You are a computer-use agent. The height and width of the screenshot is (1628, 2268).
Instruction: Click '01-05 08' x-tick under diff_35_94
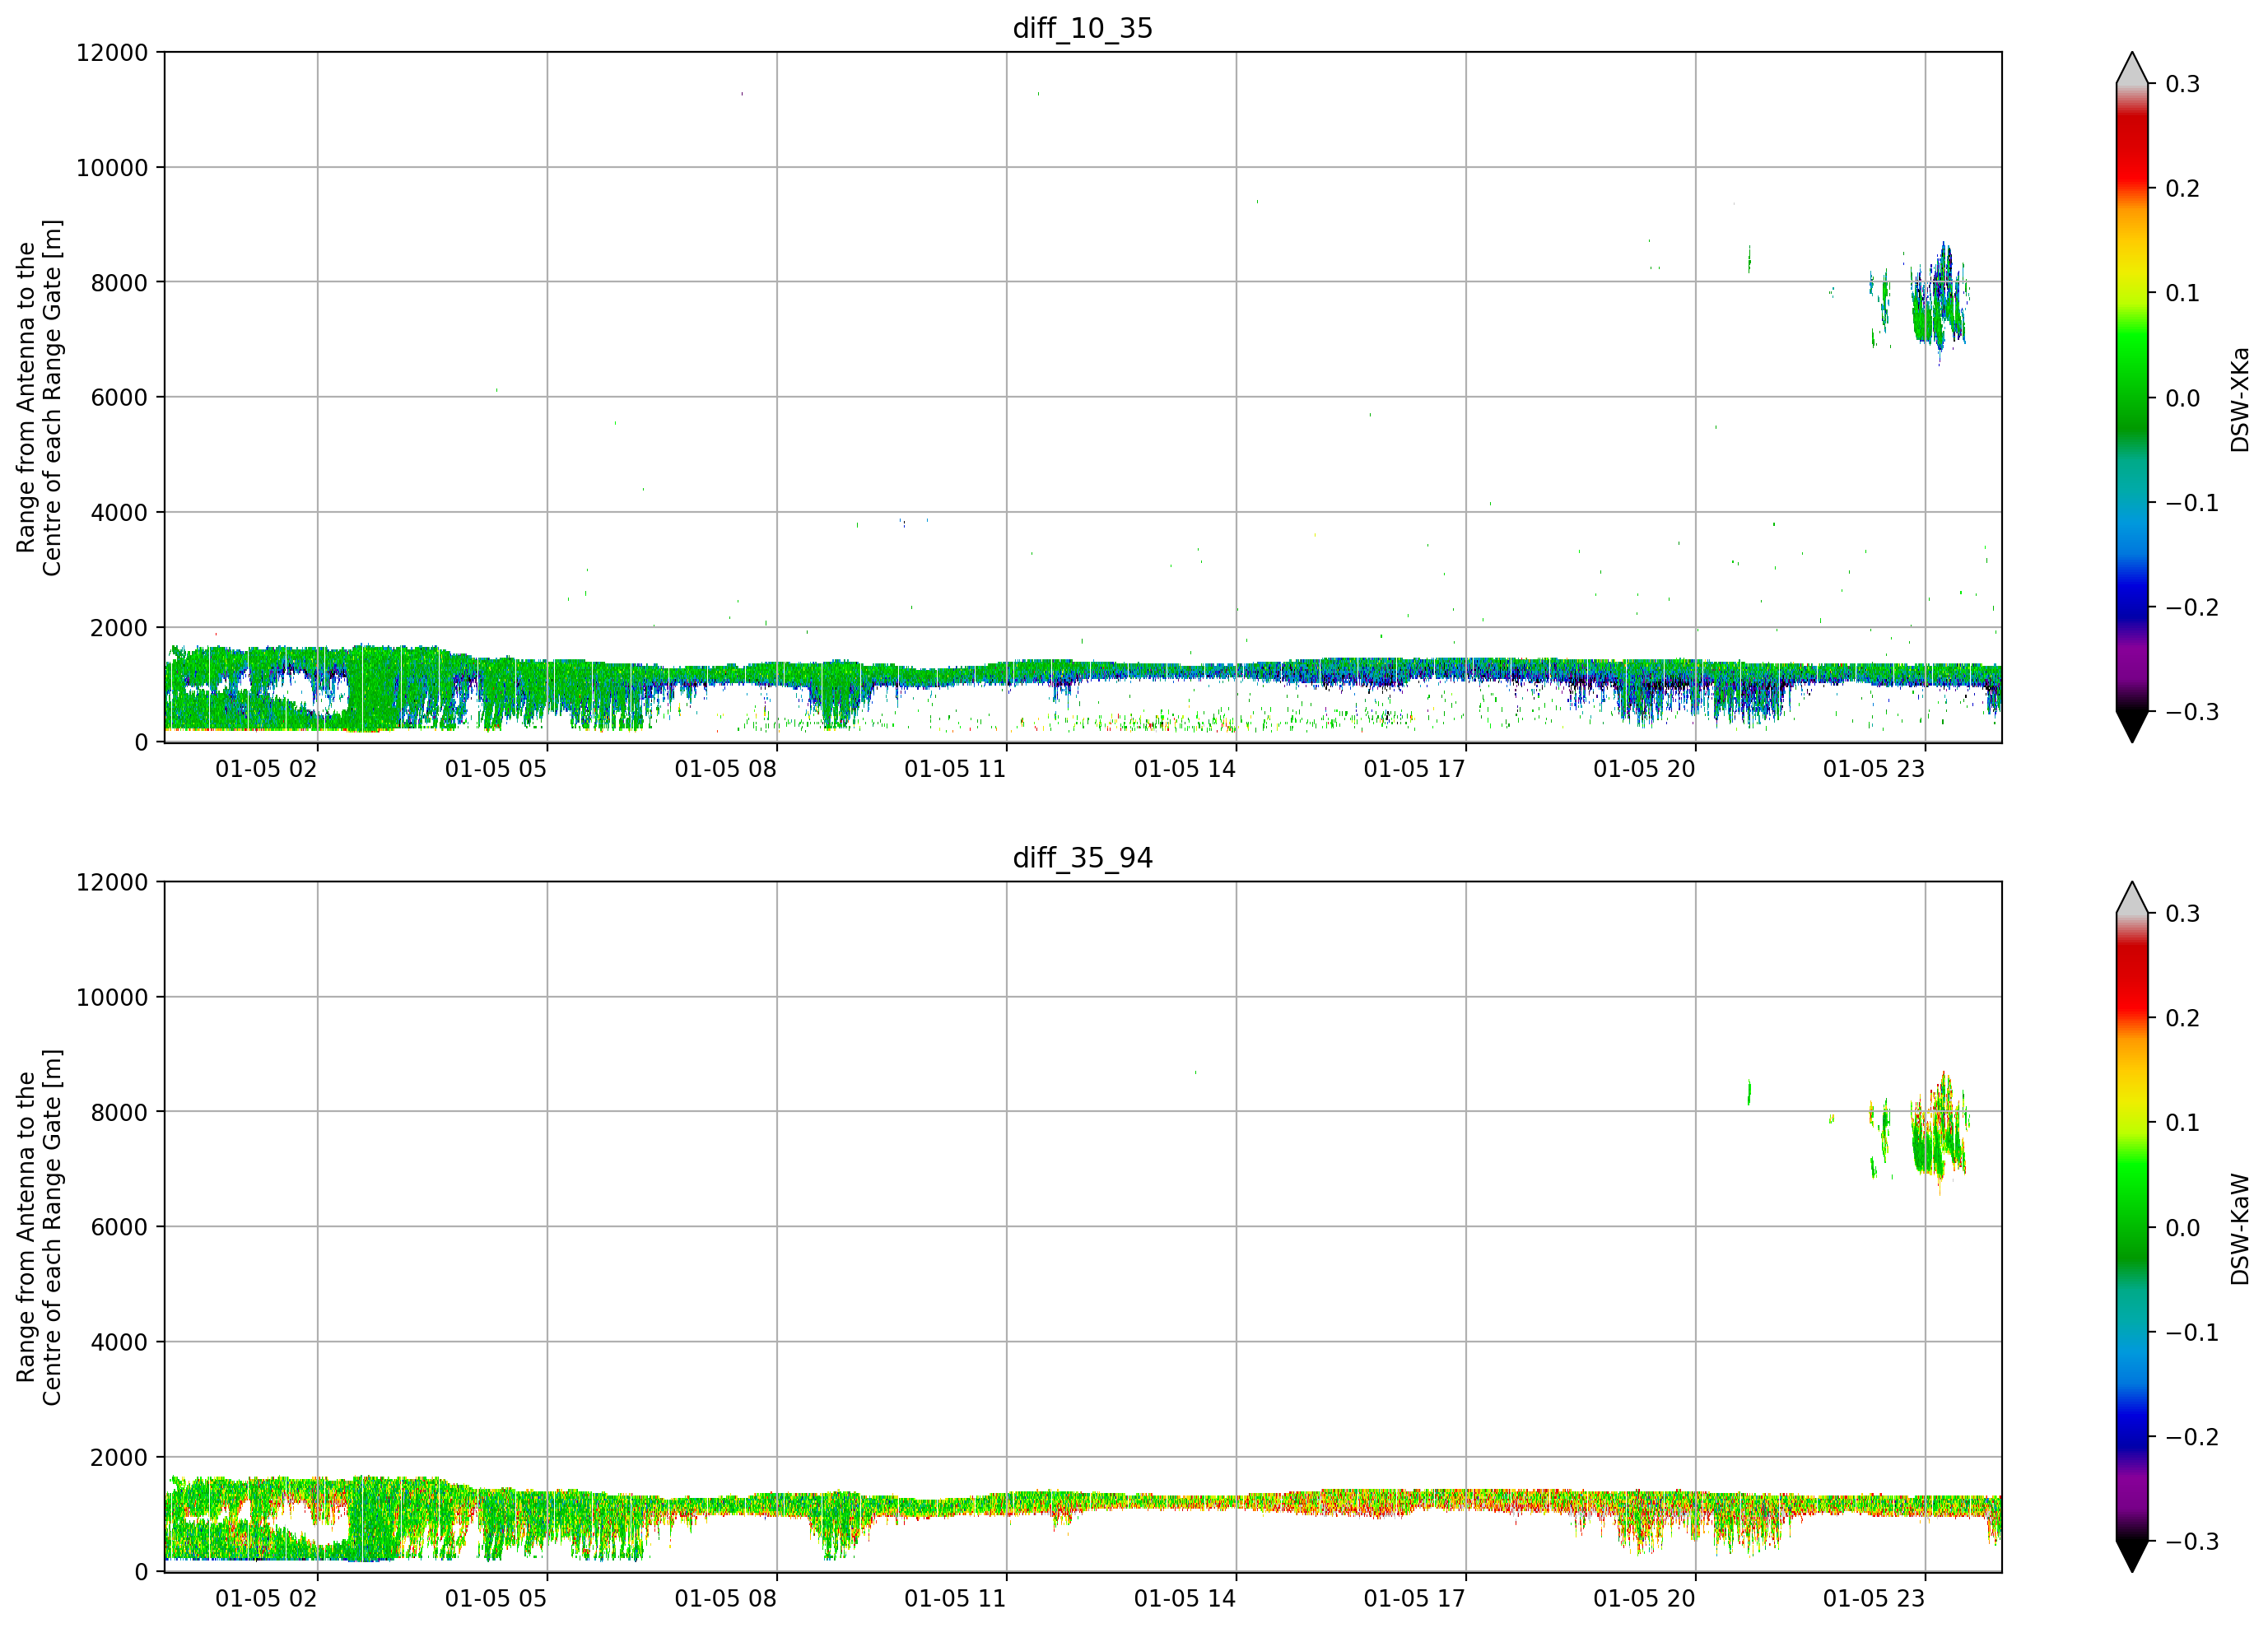click(725, 1599)
